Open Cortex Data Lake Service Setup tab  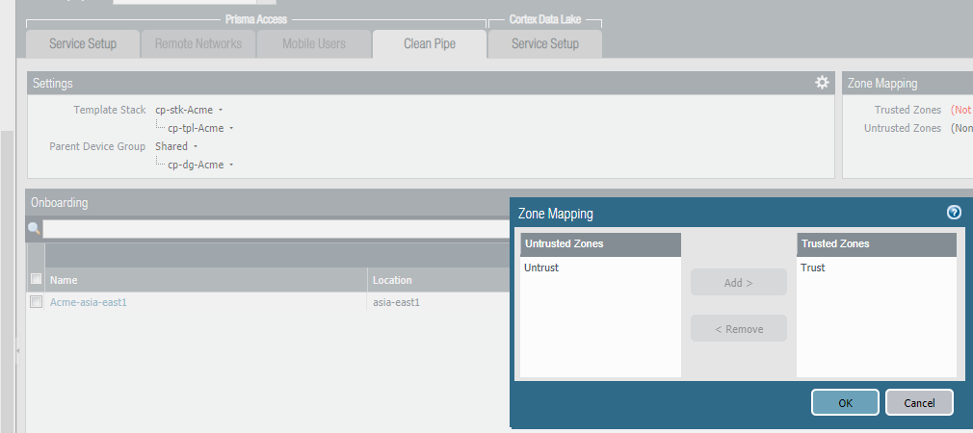click(x=545, y=44)
